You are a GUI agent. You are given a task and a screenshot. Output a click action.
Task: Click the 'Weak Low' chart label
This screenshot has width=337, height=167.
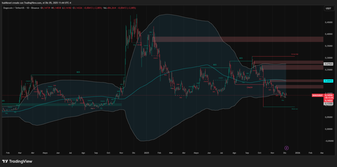pyautogui.click(x=295, y=109)
